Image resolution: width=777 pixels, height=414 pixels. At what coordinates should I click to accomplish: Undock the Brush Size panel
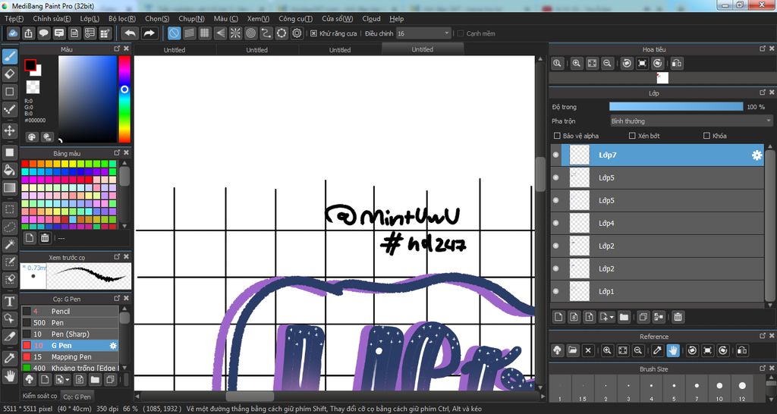(x=763, y=369)
